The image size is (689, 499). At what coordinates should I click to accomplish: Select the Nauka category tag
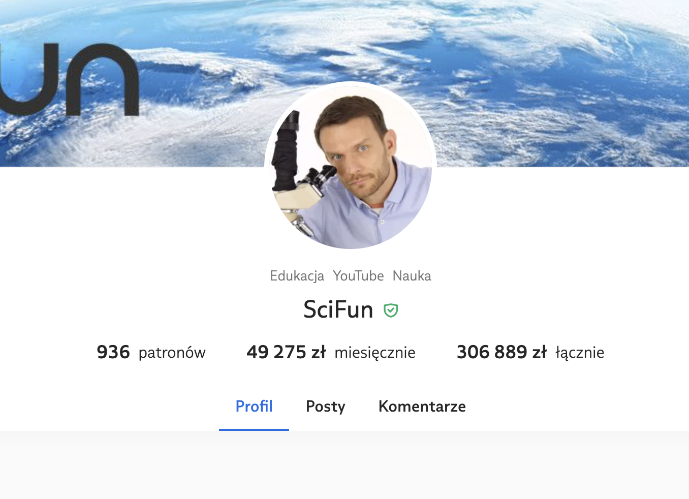pos(412,276)
